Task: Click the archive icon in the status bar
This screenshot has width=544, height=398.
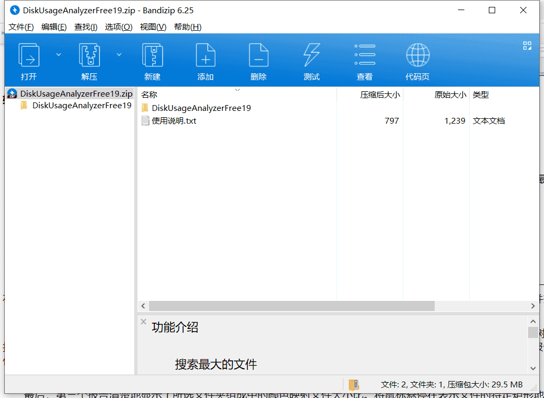Action: pyautogui.click(x=354, y=384)
